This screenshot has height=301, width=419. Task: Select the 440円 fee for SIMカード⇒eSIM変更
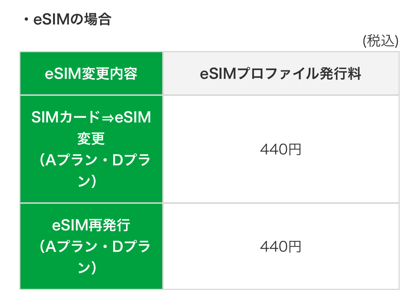280,149
